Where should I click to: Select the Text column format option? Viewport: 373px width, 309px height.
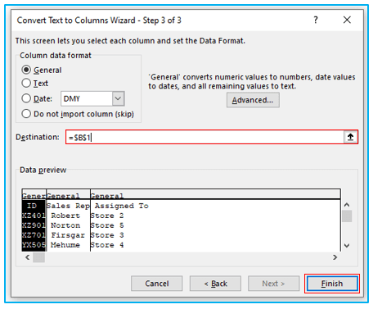[x=26, y=83]
